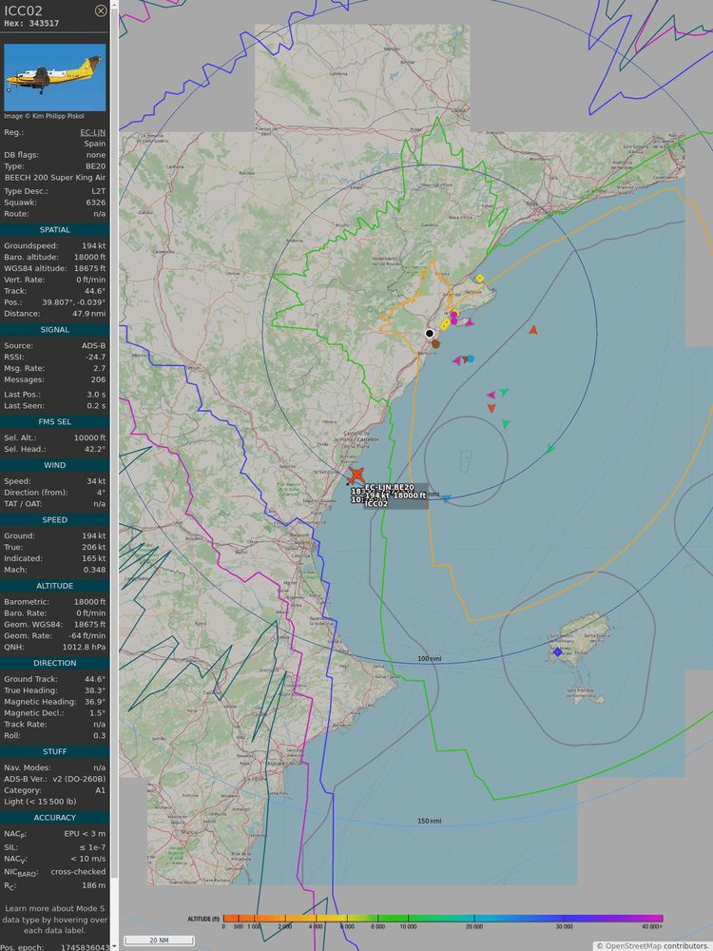713x951 pixels.
Task: Click the WIND section header
Action: point(54,465)
